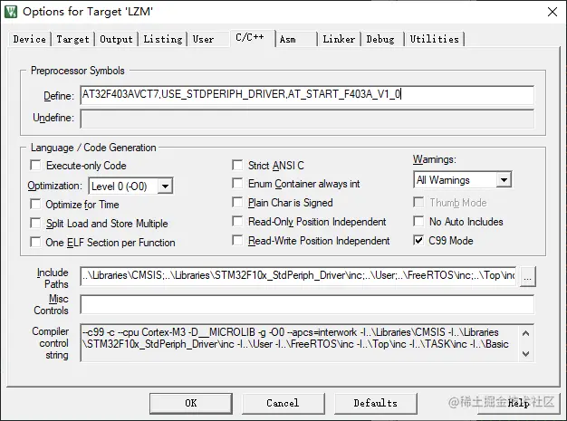This screenshot has width=567, height=421.
Task: Click the Misc Controls input field
Action: (307, 304)
